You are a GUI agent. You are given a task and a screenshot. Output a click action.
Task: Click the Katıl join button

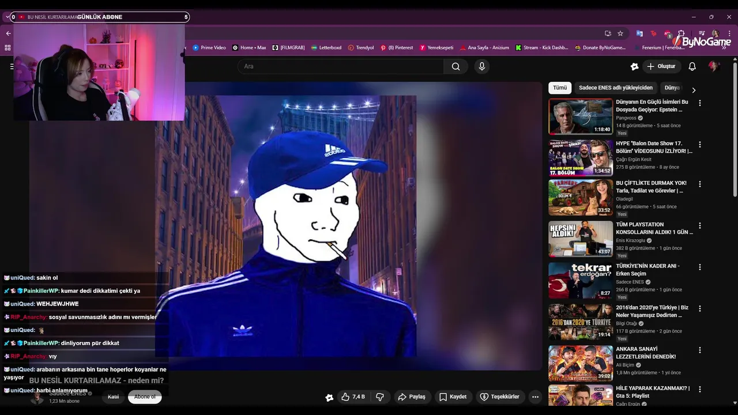114,397
